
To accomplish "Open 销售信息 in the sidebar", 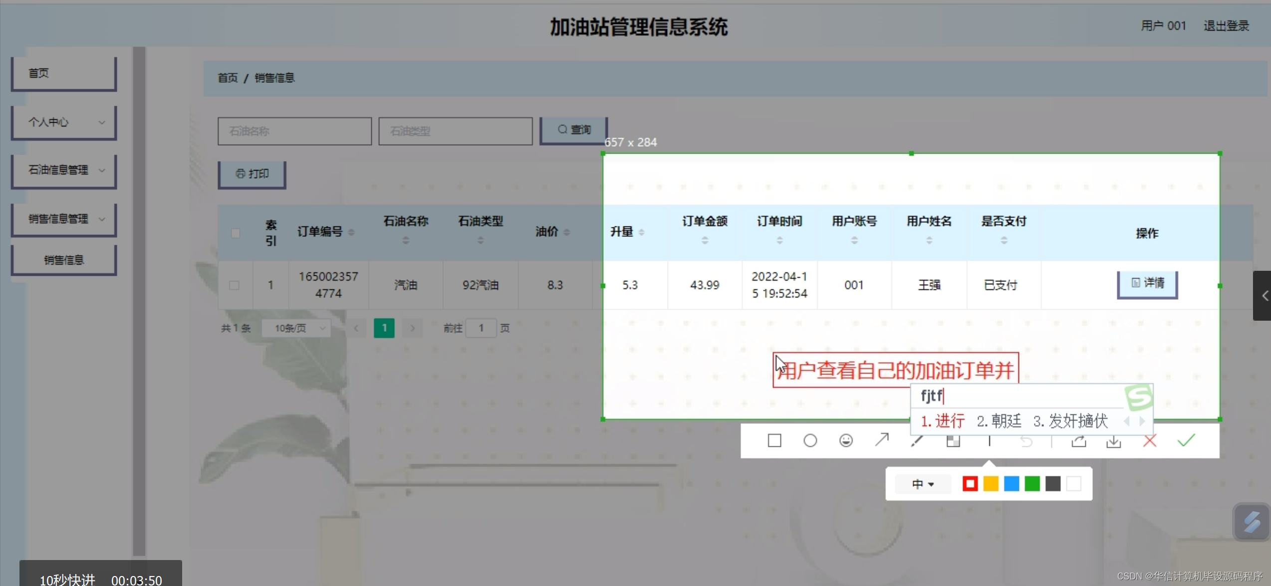I will [x=64, y=260].
